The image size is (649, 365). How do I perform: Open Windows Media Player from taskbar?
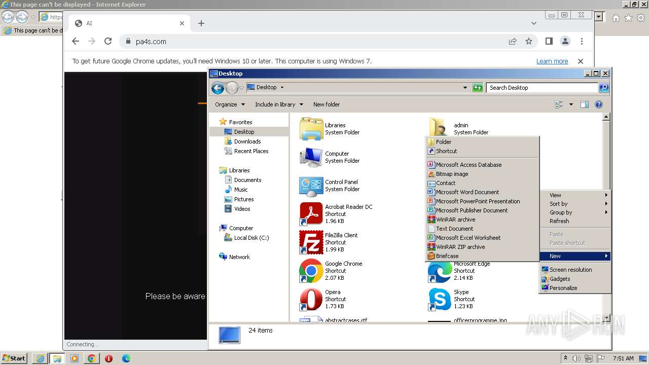75,358
